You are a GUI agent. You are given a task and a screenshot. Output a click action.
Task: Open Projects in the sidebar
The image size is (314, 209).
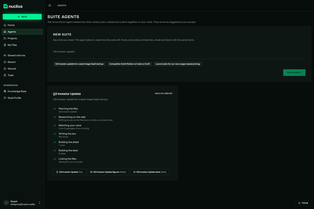(x=22, y=38)
